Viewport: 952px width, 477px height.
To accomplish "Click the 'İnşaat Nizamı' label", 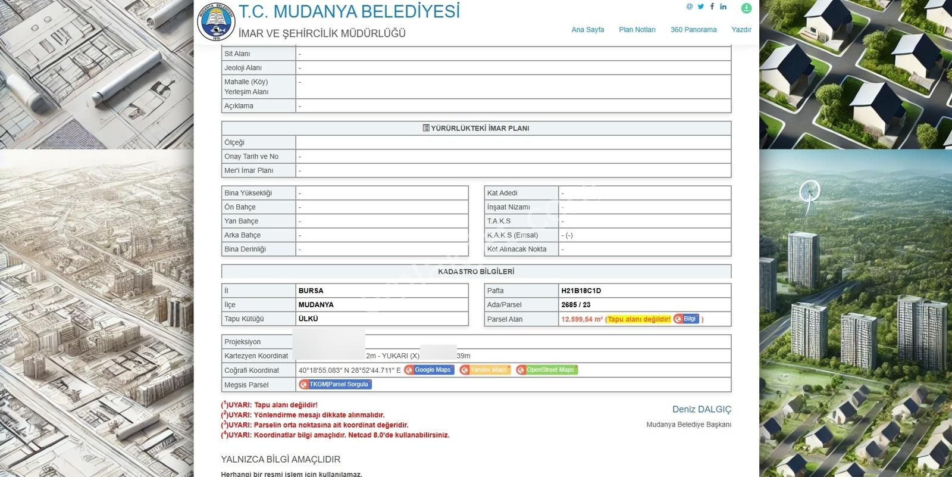I will tap(509, 207).
